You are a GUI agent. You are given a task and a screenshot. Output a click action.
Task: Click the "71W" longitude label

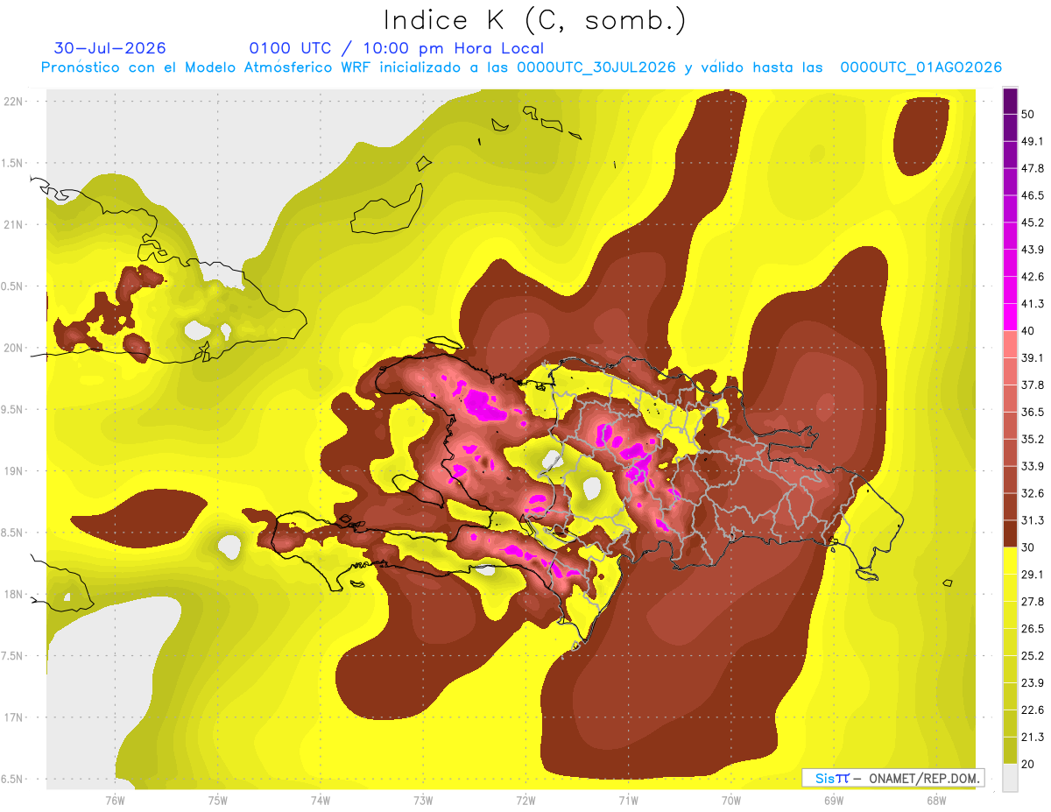(628, 800)
